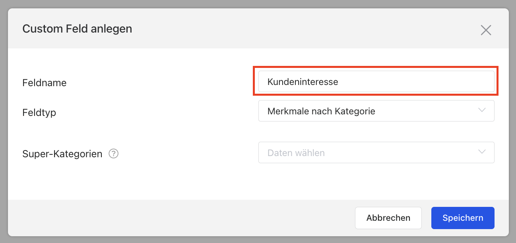This screenshot has width=516, height=243.
Task: Click the Custom Feld anlegen title
Action: click(77, 29)
